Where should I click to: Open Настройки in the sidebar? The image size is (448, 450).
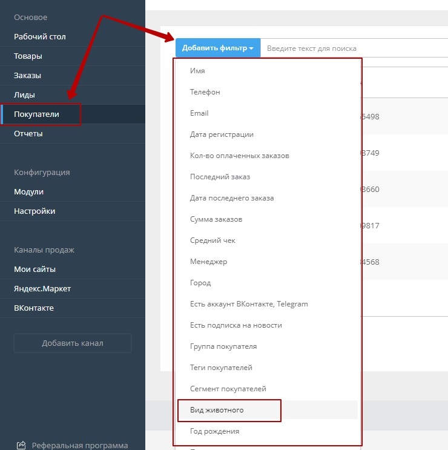pos(35,211)
